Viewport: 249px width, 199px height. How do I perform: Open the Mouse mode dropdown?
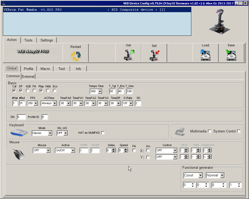tap(48, 150)
